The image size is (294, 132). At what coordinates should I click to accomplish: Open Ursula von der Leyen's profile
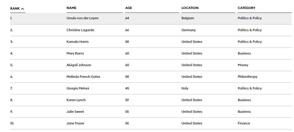(x=82, y=18)
